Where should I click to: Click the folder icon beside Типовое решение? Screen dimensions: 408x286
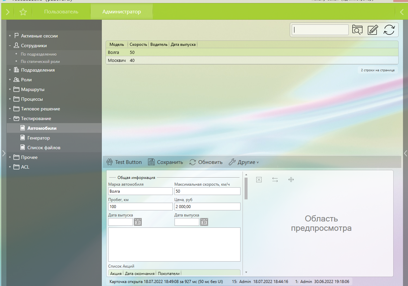(16, 109)
